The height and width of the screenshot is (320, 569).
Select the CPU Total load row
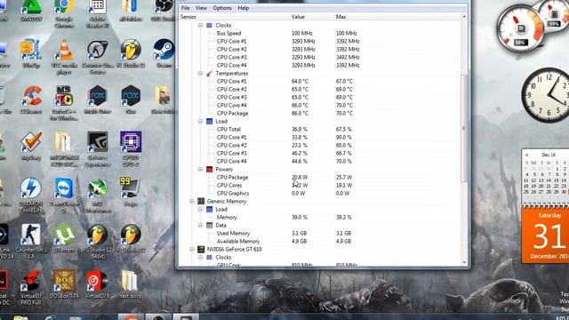[x=319, y=129]
